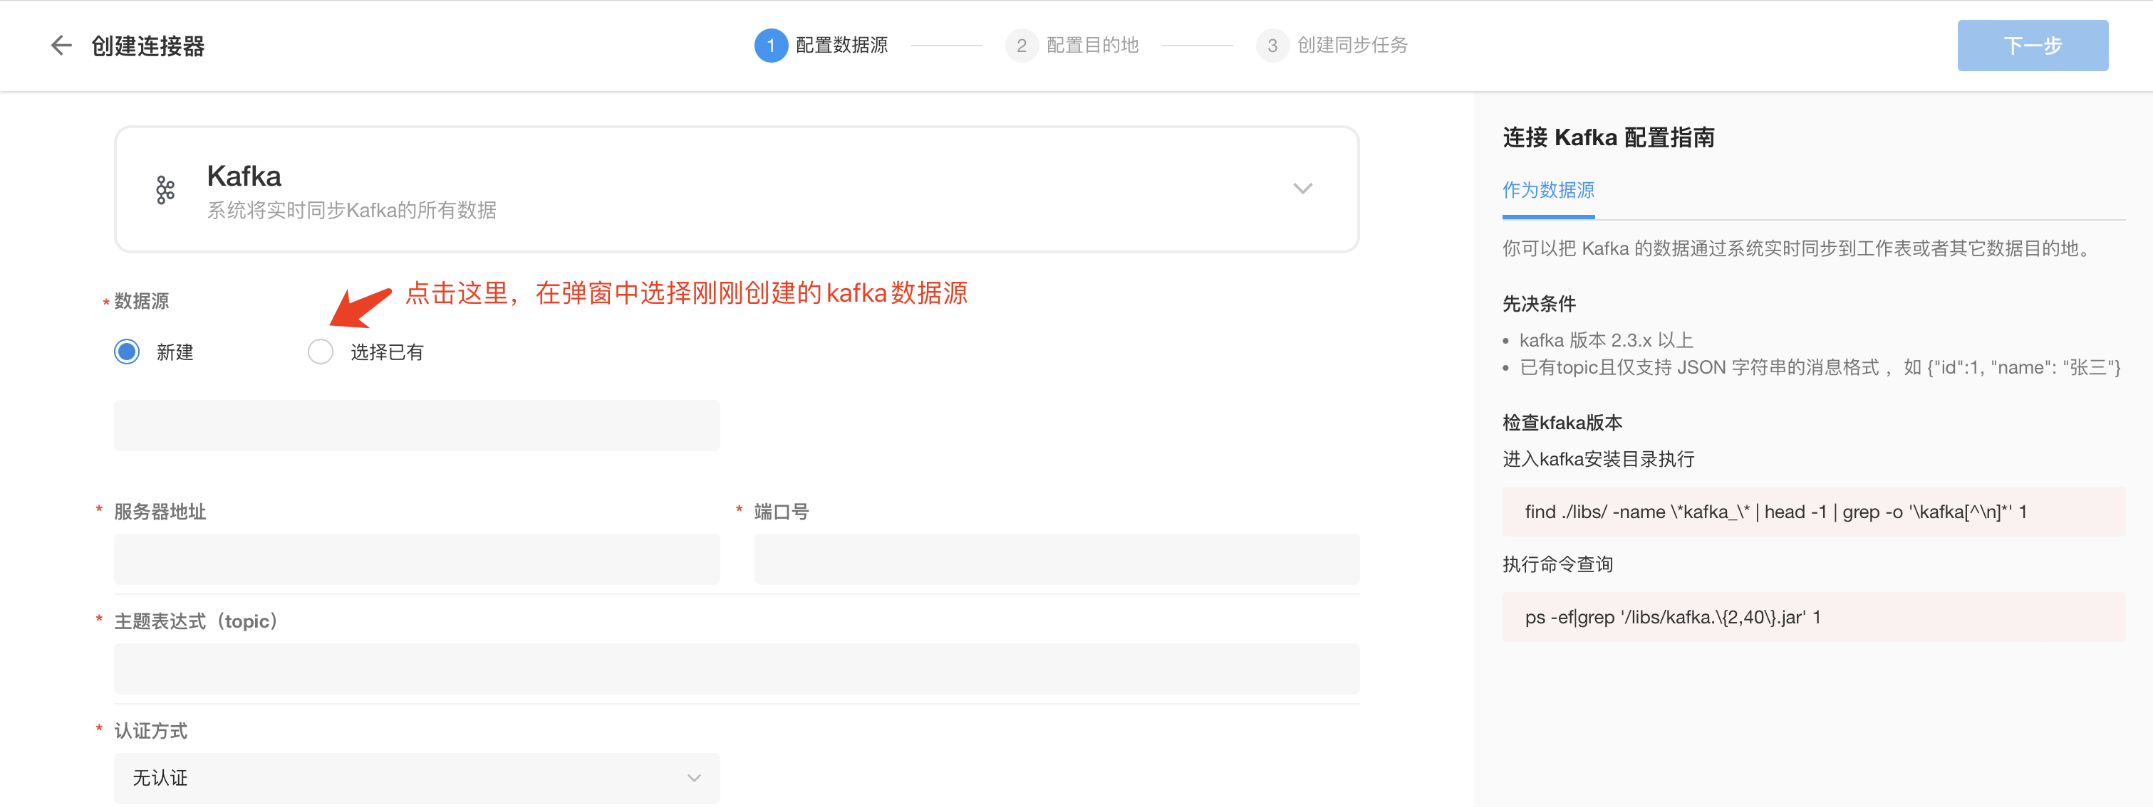Click the 创建连接器 page title
Screen dimensions: 2153x807
coord(148,46)
